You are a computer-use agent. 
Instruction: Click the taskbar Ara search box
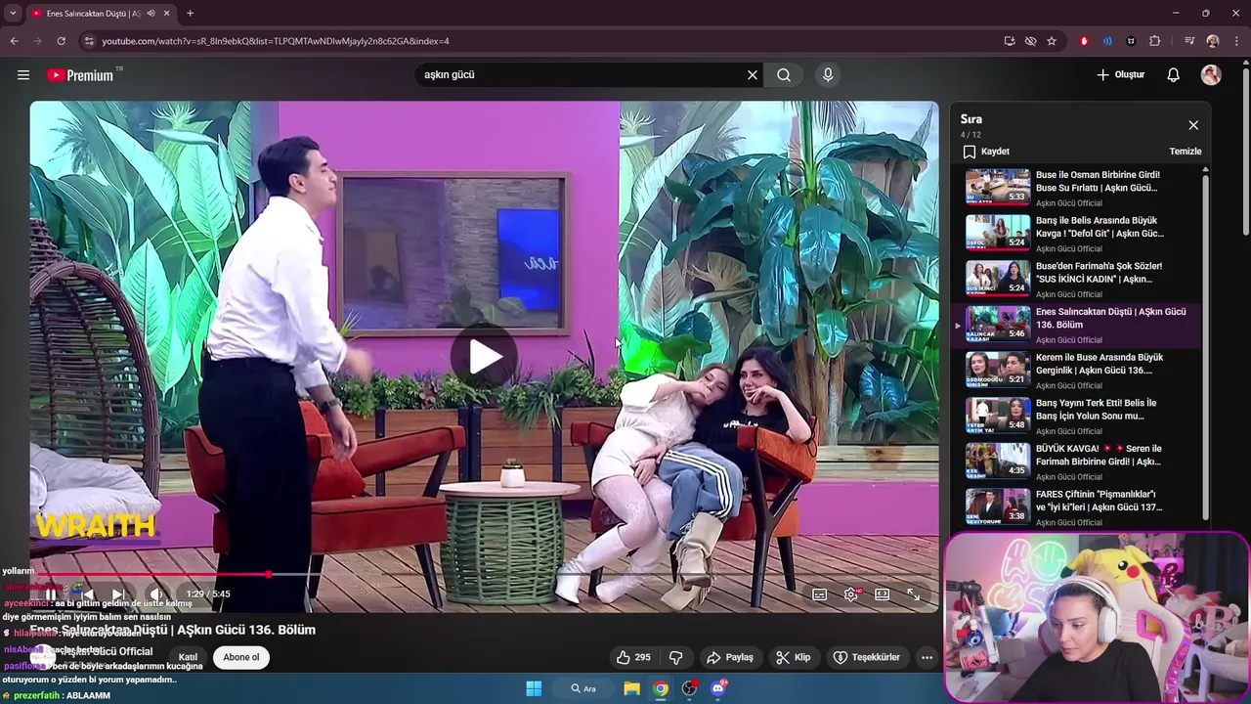coord(584,688)
